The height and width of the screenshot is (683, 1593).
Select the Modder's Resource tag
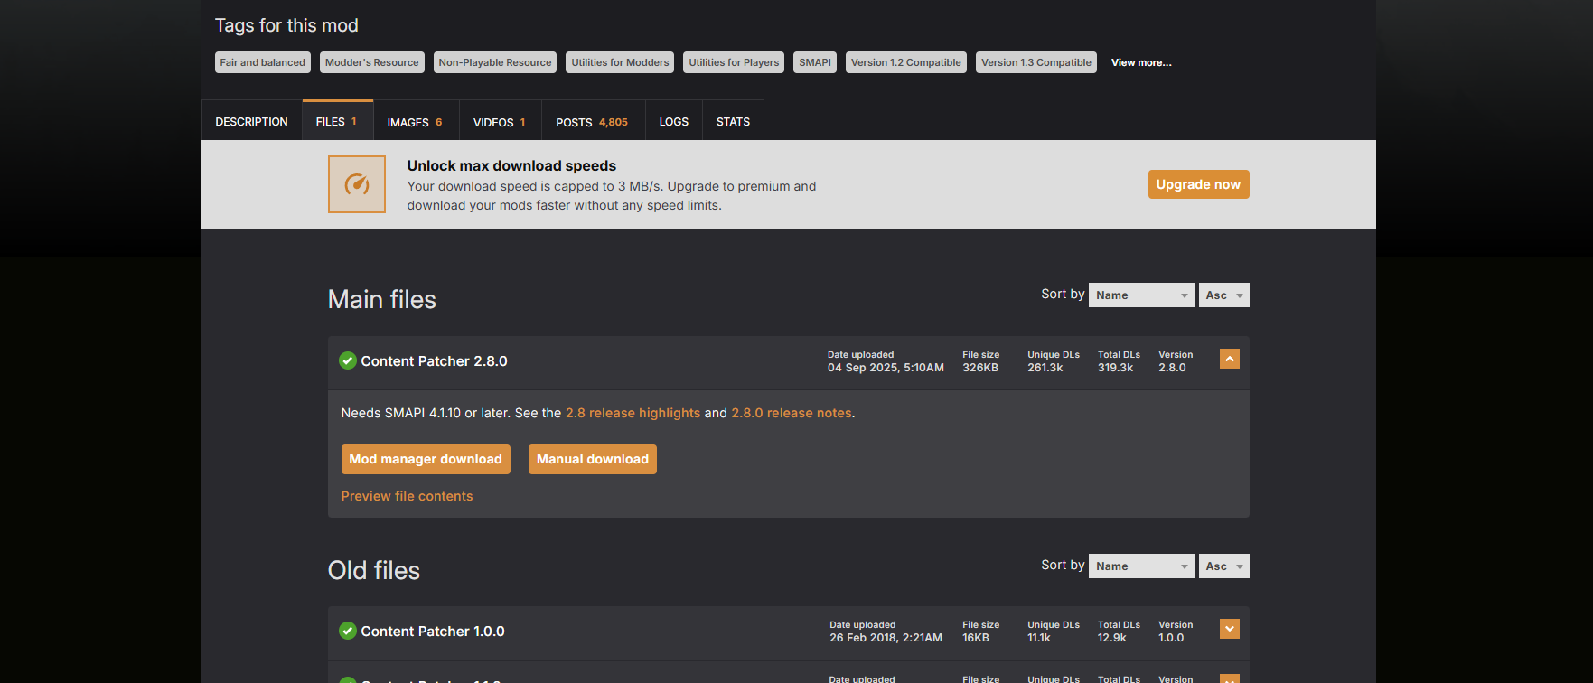click(372, 62)
